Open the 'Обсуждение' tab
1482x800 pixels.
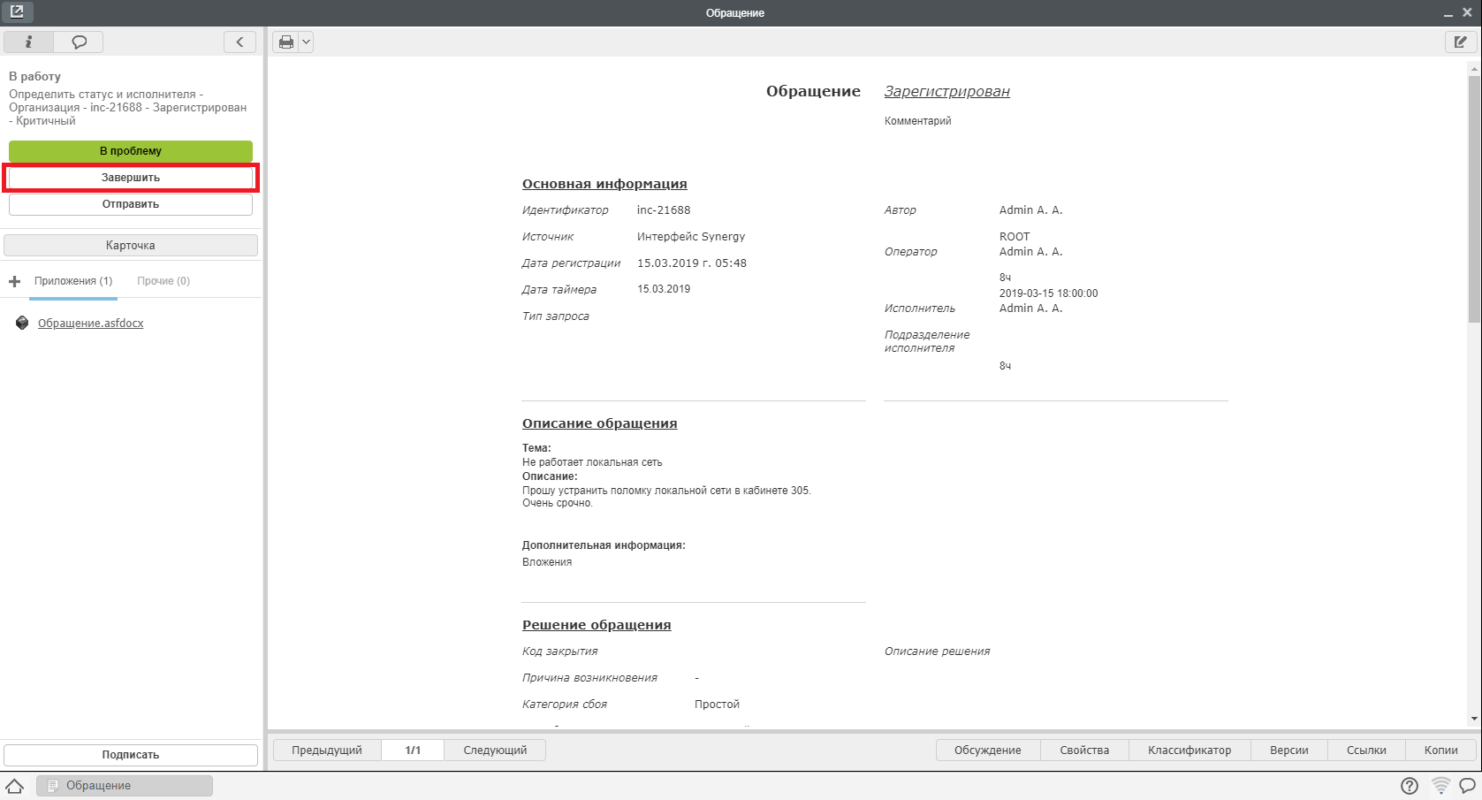click(988, 750)
